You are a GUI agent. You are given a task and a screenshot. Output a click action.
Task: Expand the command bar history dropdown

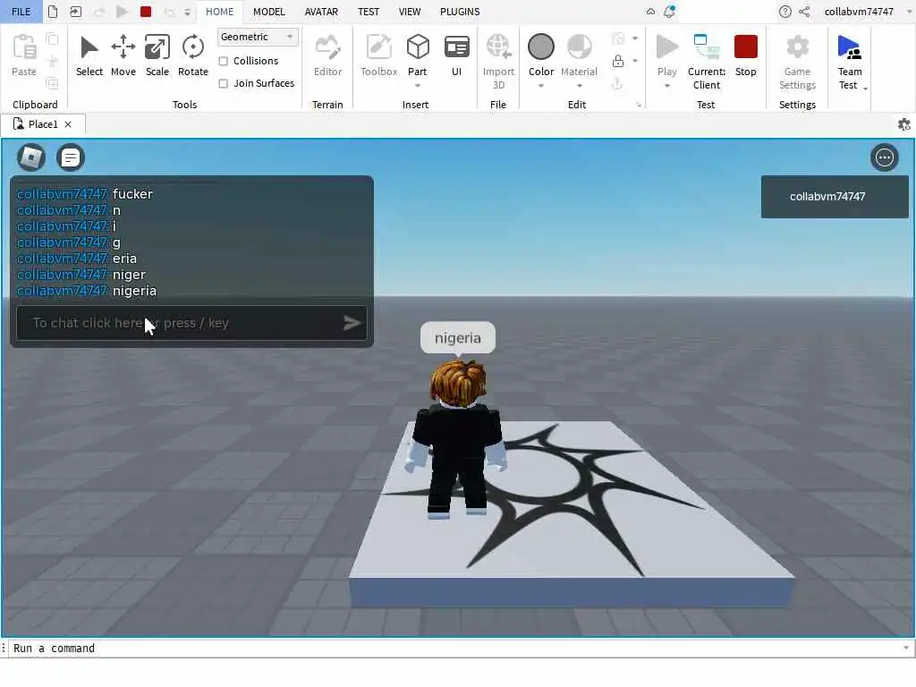tap(906, 648)
